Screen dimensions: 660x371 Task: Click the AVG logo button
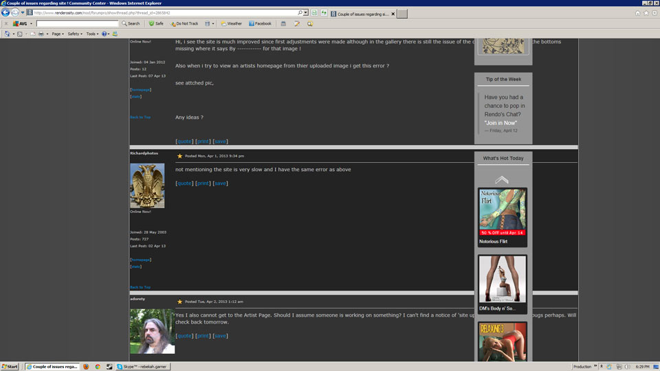(x=20, y=23)
